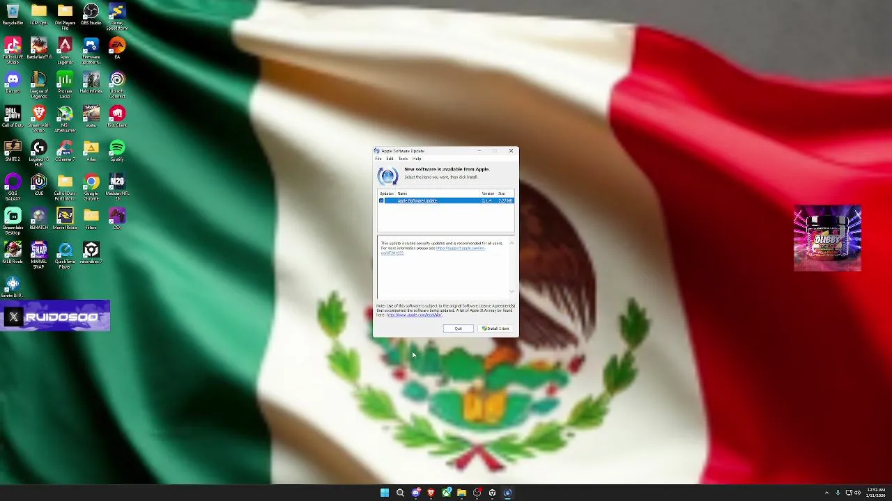The width and height of the screenshot is (892, 501).
Task: Launch Call of Duty shortcut
Action: tap(13, 116)
